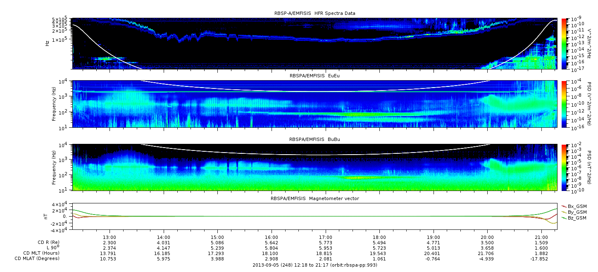Screen dimensions: 598x272
Task: Click the 17:00 time axis label
Action: pyautogui.click(x=326, y=237)
